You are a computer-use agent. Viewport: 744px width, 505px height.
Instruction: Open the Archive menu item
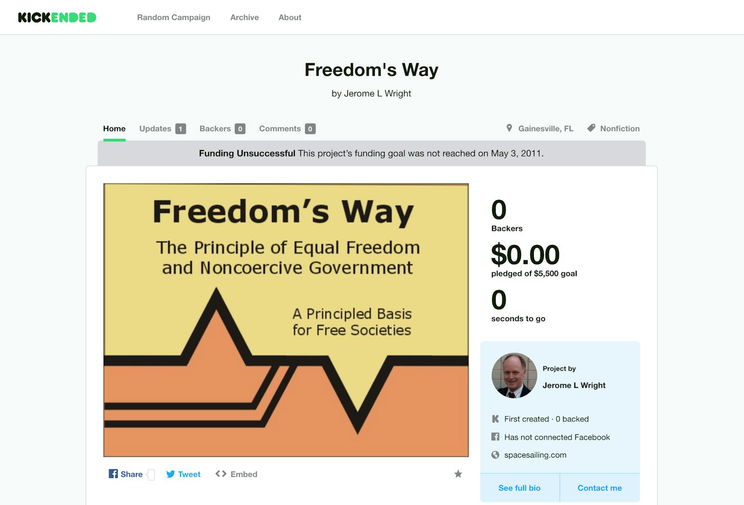click(245, 18)
